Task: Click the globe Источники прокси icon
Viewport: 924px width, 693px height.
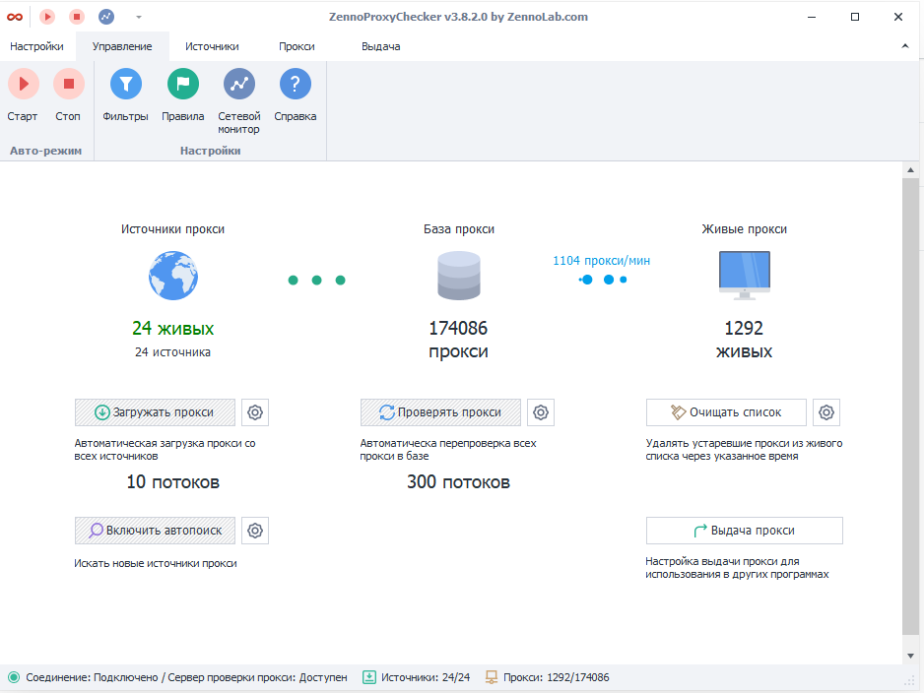Action: tap(173, 276)
